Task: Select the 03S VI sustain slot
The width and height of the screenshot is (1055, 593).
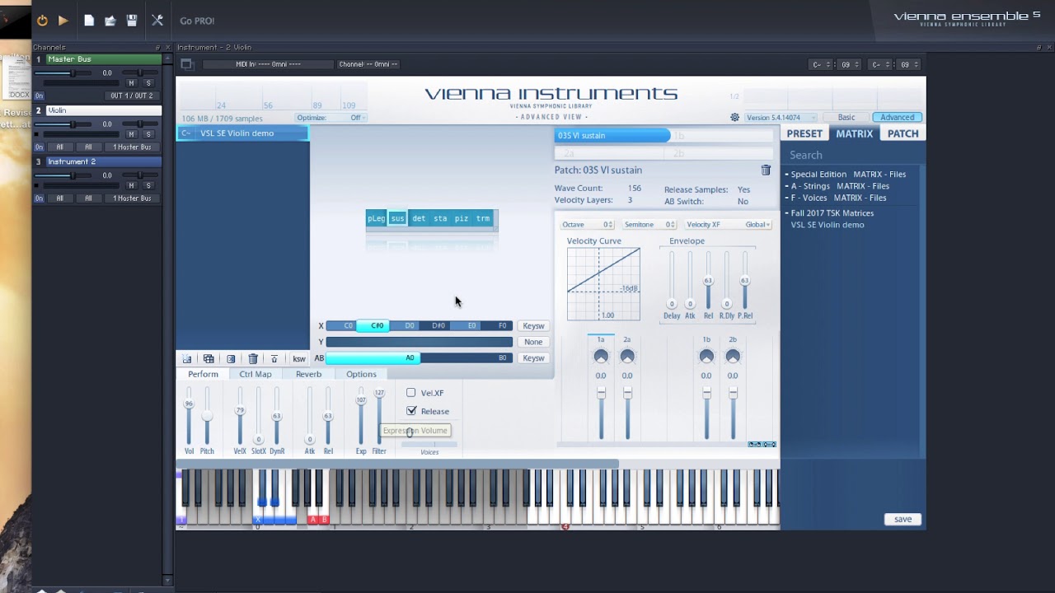Action: point(612,135)
